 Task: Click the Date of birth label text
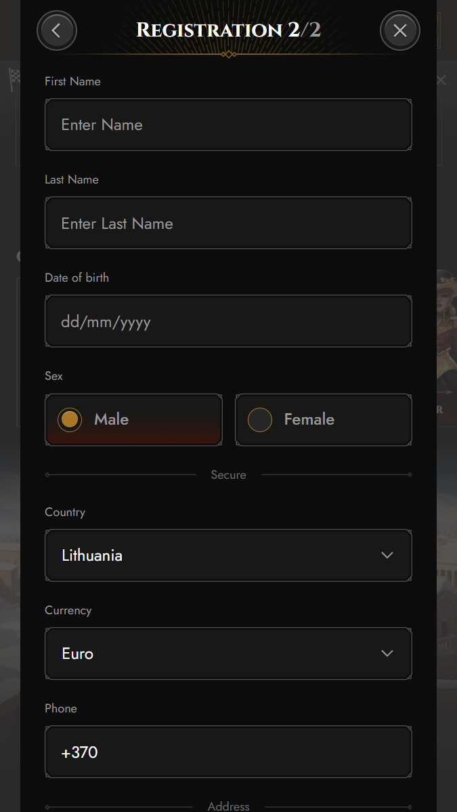[x=77, y=278]
